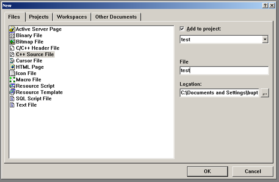Image resolution: width=279 pixels, height=182 pixels.
Task: Select the Cursor File icon
Action: tap(12, 61)
